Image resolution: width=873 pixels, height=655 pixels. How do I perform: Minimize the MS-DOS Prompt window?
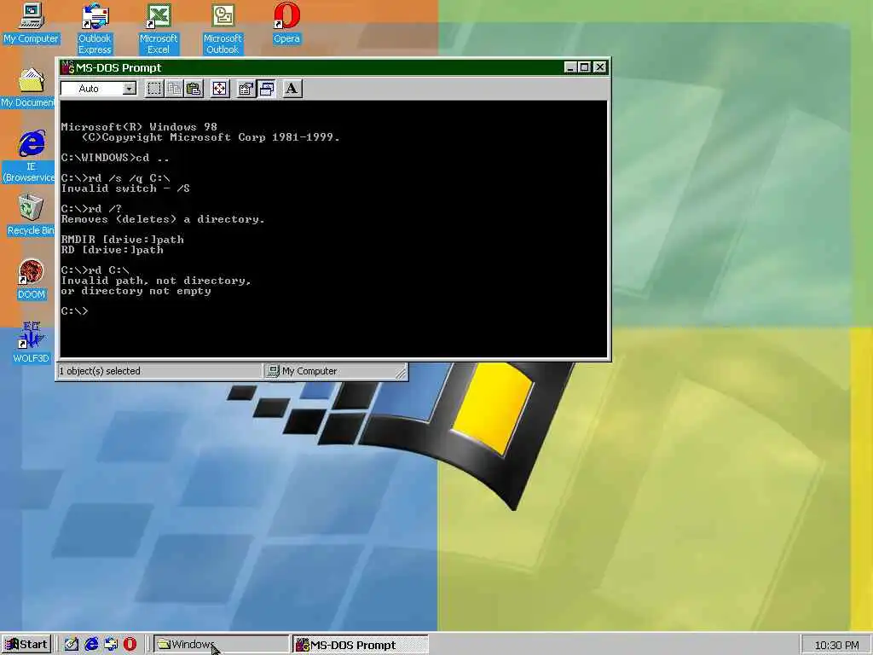(x=569, y=67)
